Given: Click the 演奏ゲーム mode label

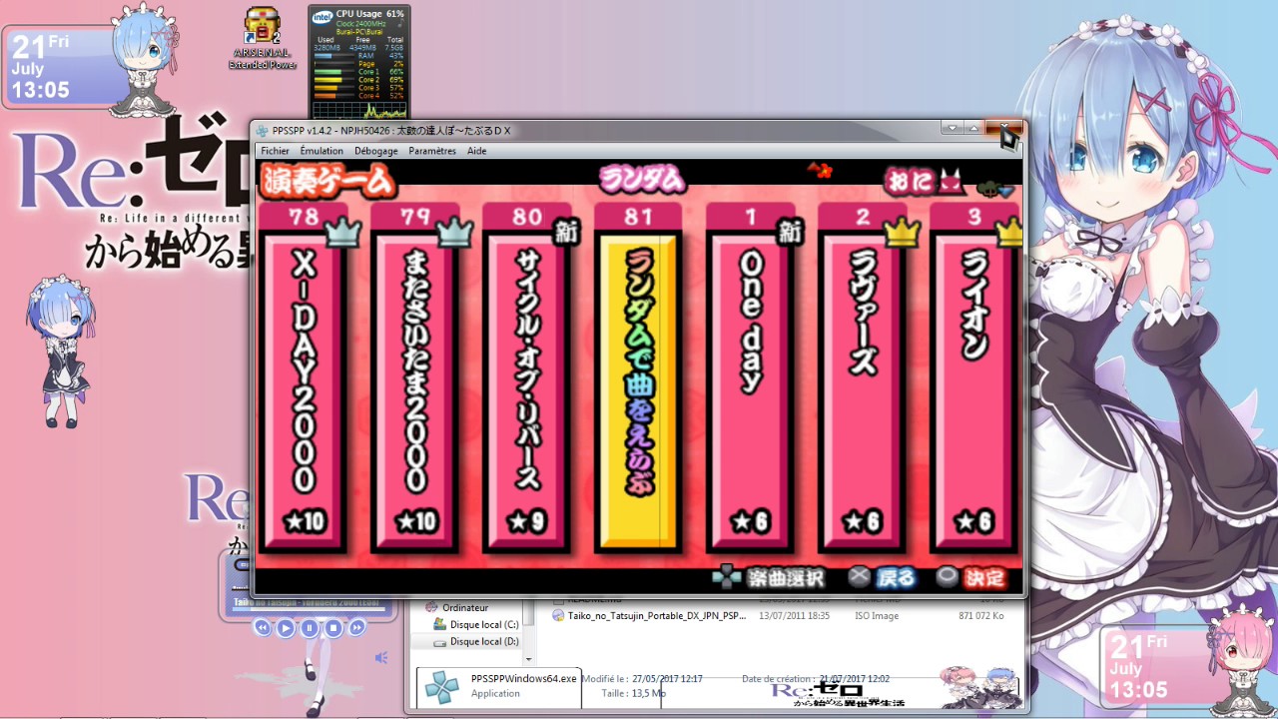Looking at the screenshot, I should pyautogui.click(x=326, y=181).
